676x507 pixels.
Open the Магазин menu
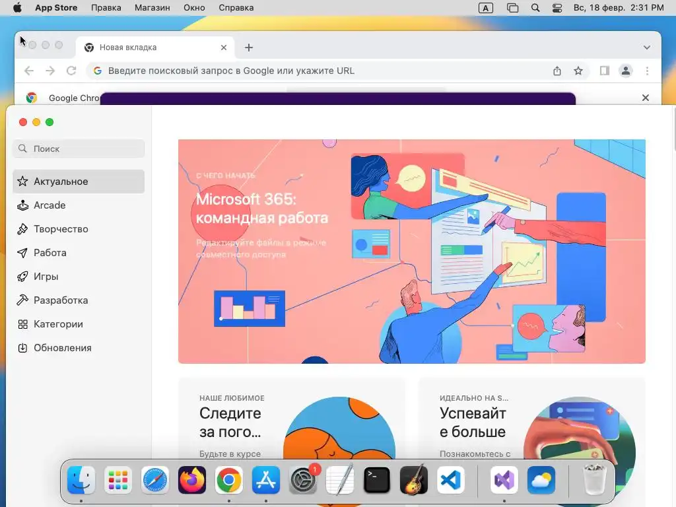[152, 8]
